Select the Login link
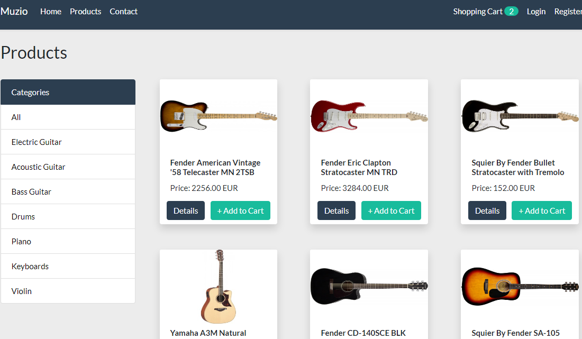This screenshot has height=339, width=582. pos(536,12)
